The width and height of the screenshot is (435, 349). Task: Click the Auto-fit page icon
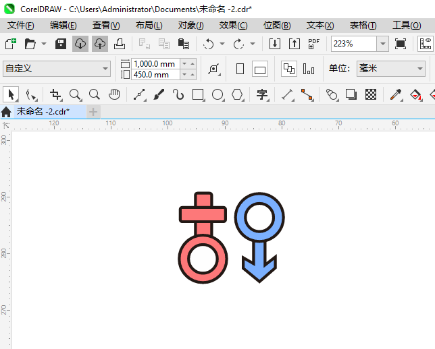pos(214,69)
